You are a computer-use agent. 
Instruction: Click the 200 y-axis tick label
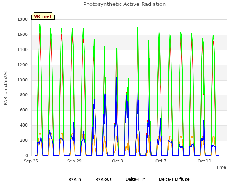point(24,141)
